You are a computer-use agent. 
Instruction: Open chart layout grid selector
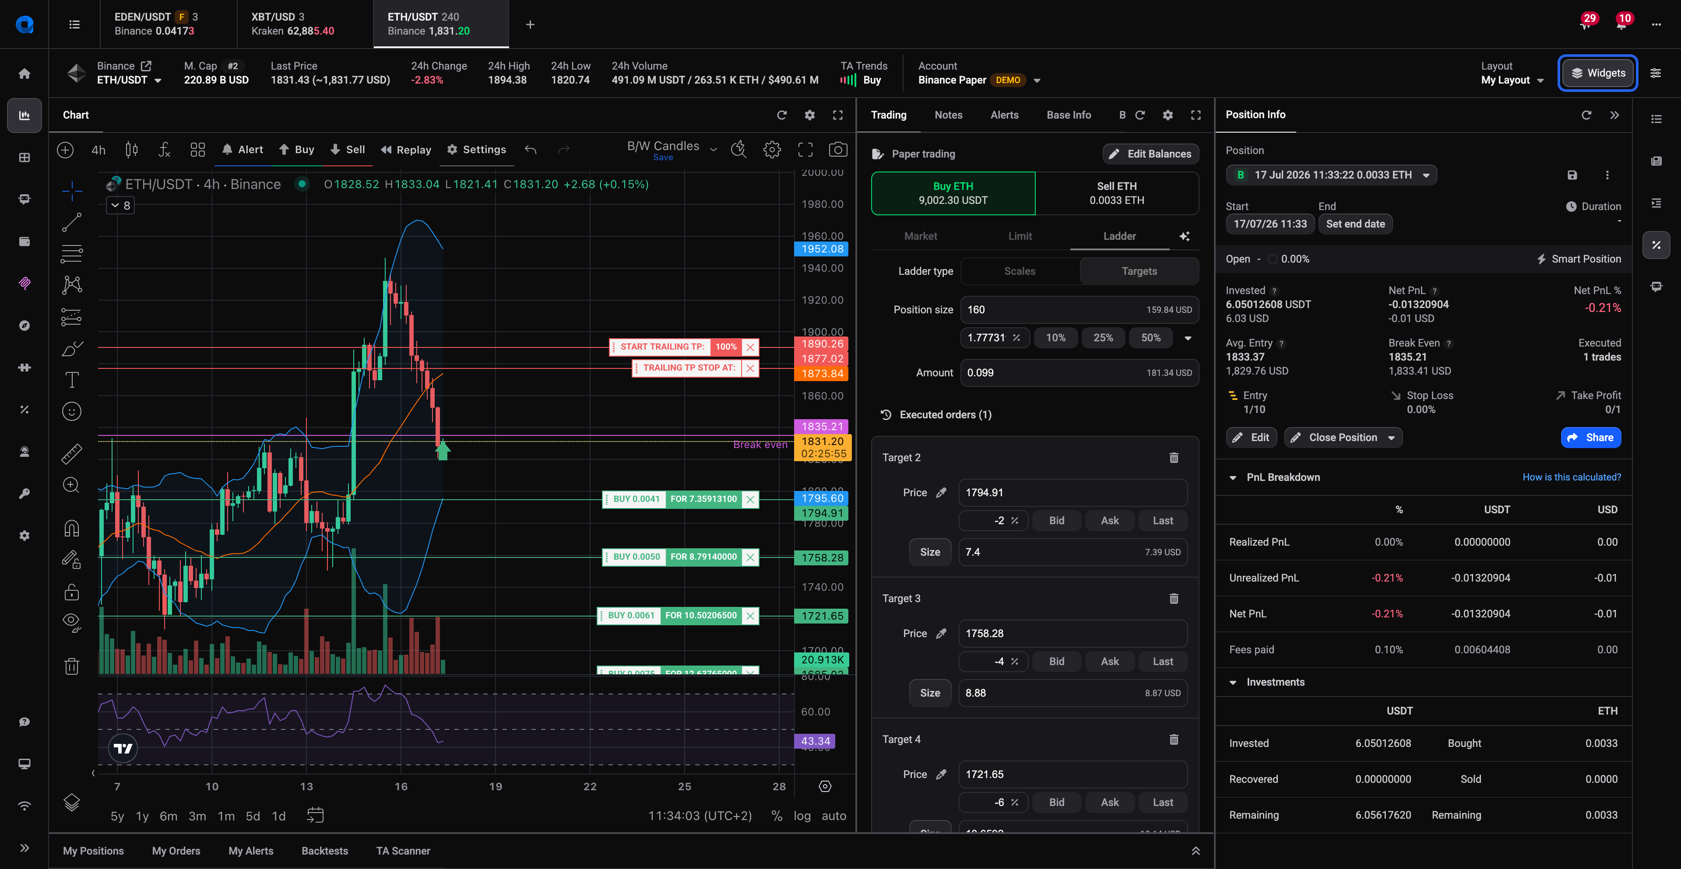pyautogui.click(x=198, y=149)
